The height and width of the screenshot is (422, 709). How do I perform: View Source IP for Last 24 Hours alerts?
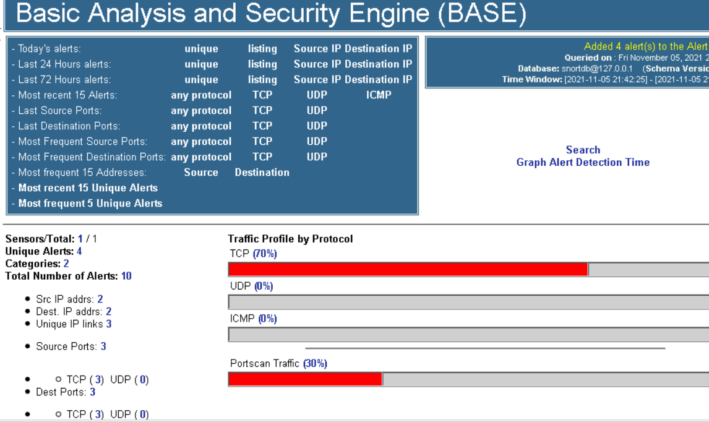[317, 64]
